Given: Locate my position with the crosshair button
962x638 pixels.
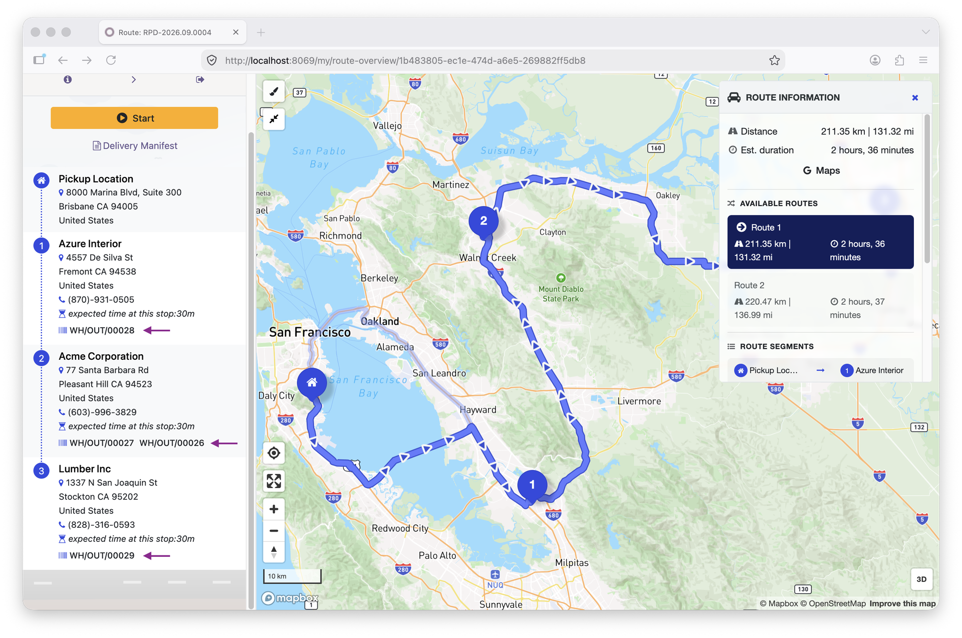Looking at the screenshot, I should 274,453.
